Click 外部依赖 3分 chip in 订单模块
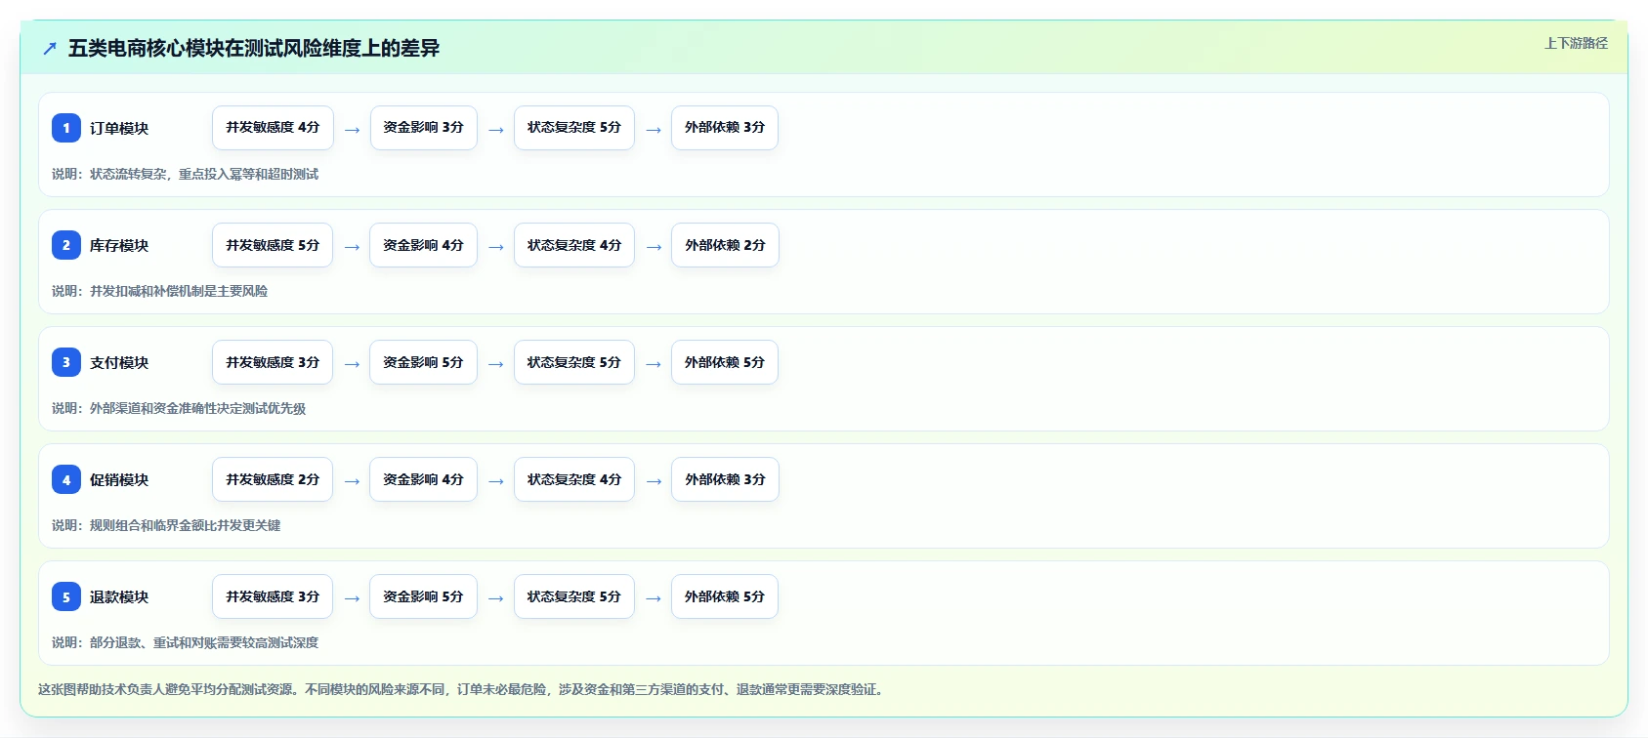1648x738 pixels. (725, 128)
